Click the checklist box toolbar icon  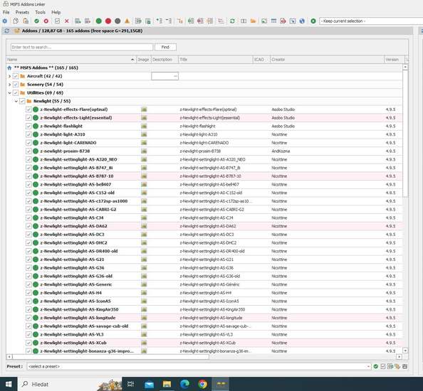pyautogui.click(x=57, y=21)
